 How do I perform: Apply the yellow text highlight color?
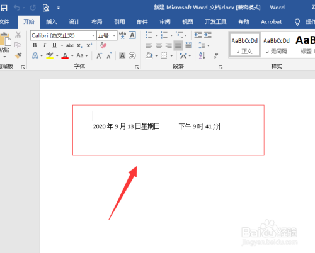pyautogui.click(x=50, y=55)
